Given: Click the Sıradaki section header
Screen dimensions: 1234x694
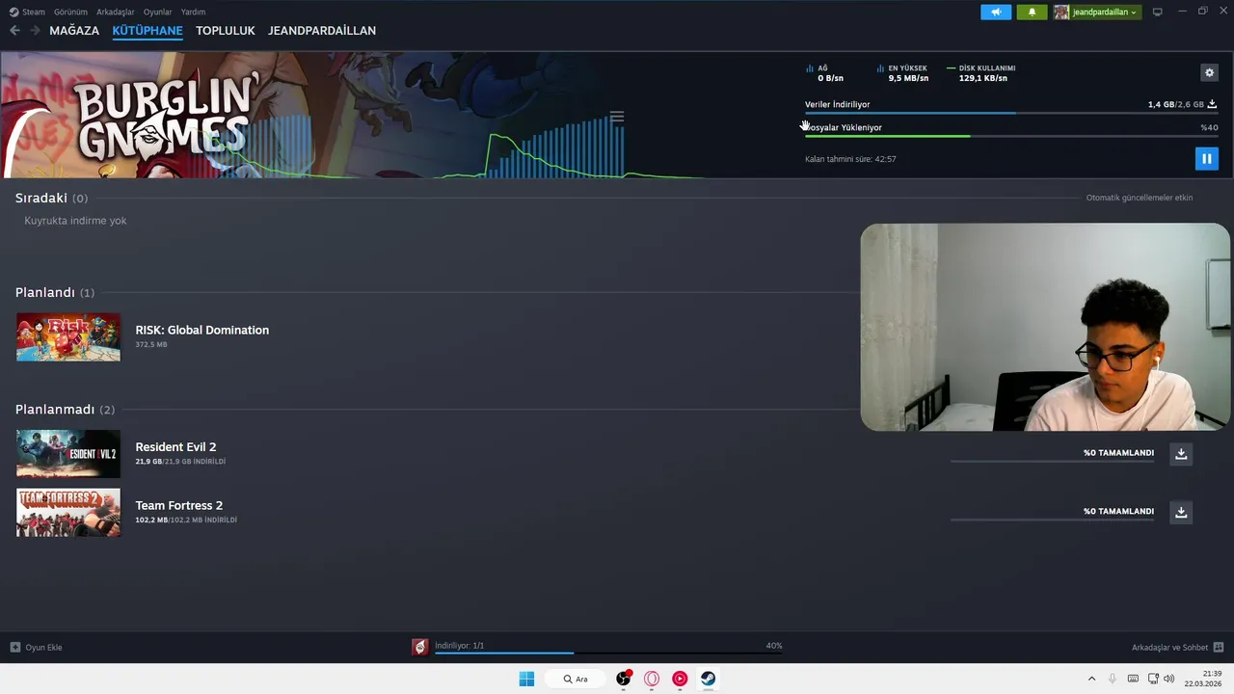Looking at the screenshot, I should coord(51,198).
